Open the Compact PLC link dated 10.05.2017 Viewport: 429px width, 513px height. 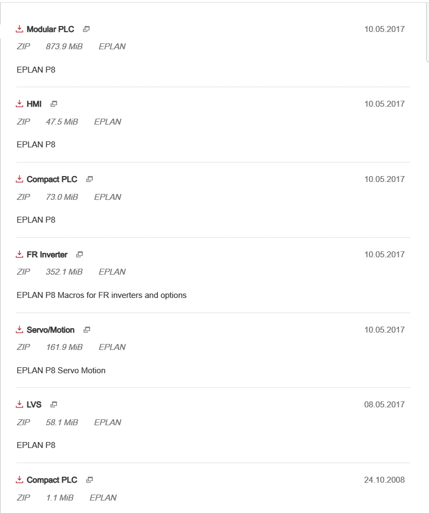(x=52, y=179)
